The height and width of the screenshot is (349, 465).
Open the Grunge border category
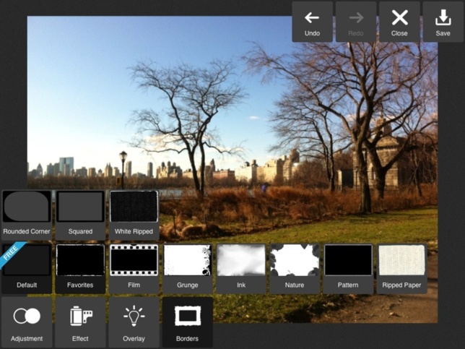(x=188, y=269)
